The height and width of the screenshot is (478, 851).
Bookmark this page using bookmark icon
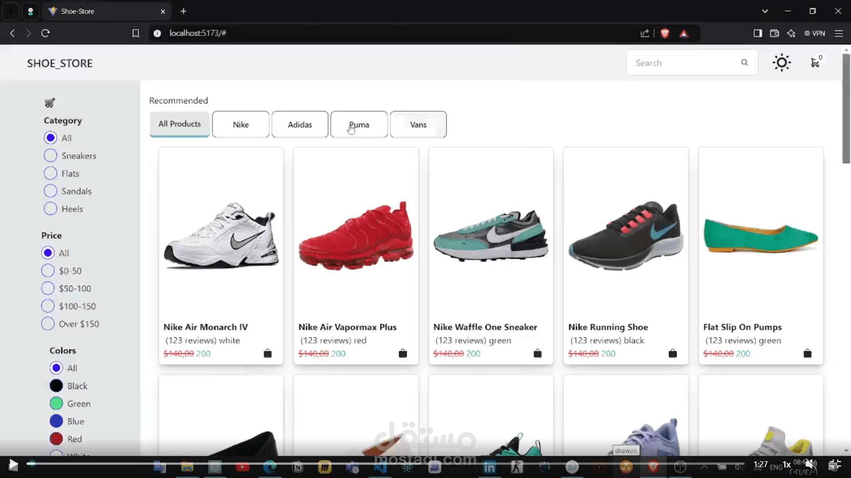click(136, 33)
